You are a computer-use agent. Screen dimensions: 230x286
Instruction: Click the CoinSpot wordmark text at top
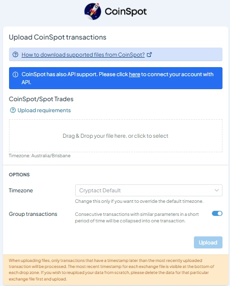[x=126, y=12]
